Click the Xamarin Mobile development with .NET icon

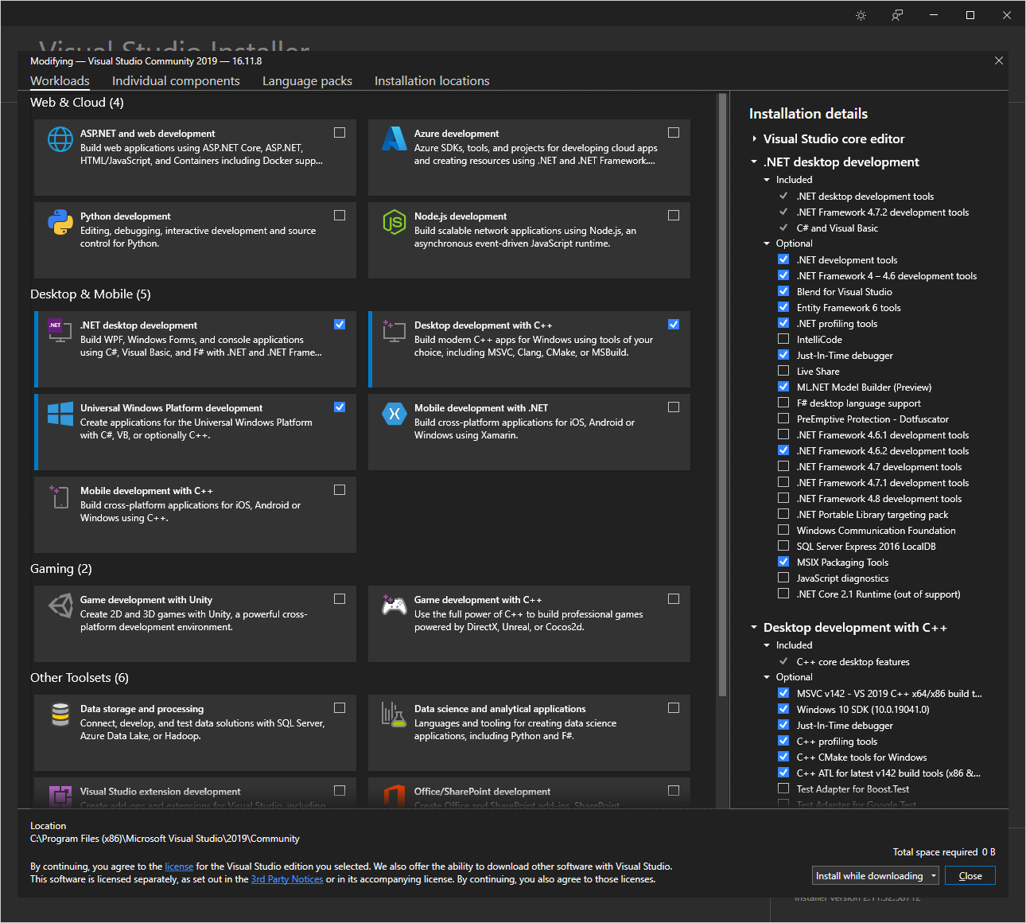click(x=394, y=414)
